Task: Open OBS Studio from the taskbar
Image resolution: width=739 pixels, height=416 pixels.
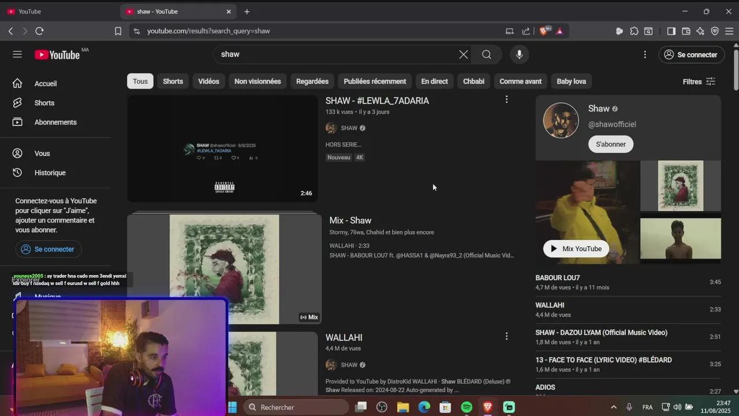Action: tap(382, 407)
